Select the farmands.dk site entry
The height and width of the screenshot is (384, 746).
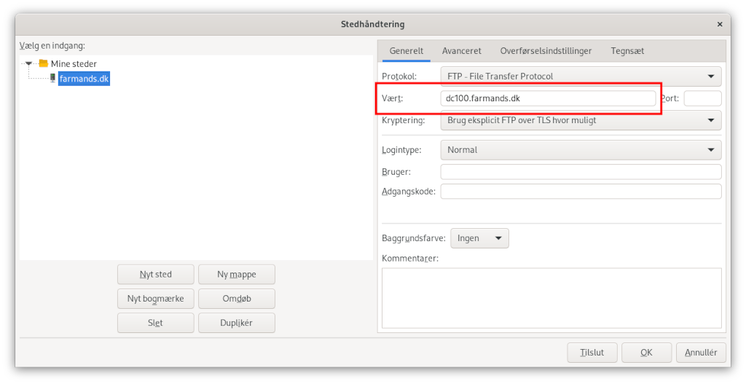tap(84, 79)
